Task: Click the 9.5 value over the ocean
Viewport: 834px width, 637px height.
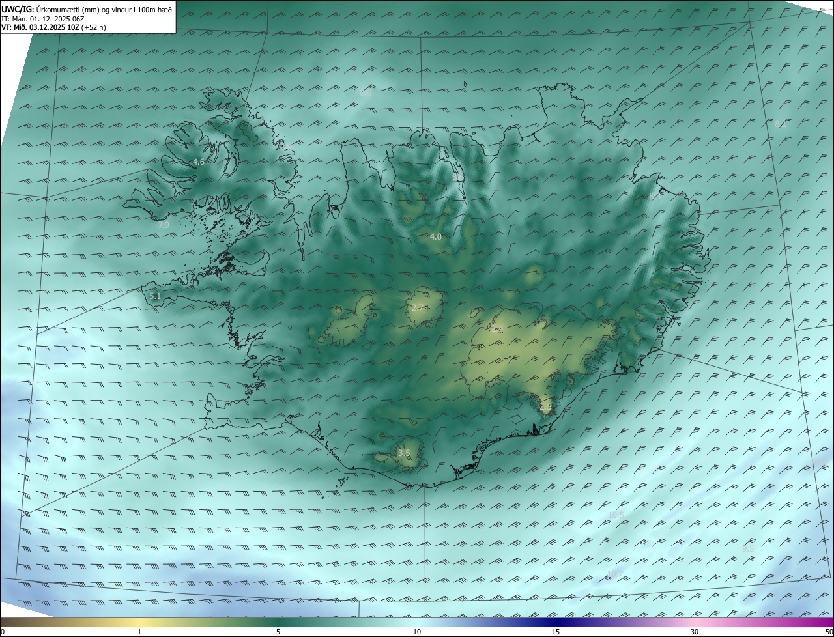Action: 748,549
